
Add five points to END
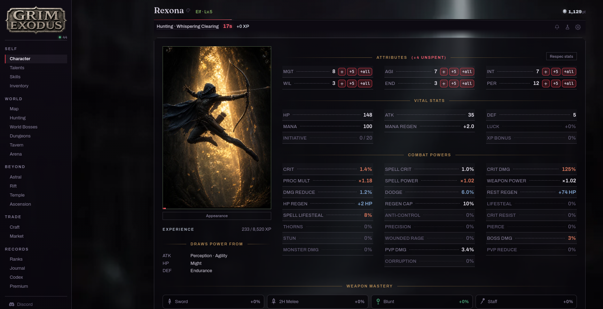pos(454,84)
